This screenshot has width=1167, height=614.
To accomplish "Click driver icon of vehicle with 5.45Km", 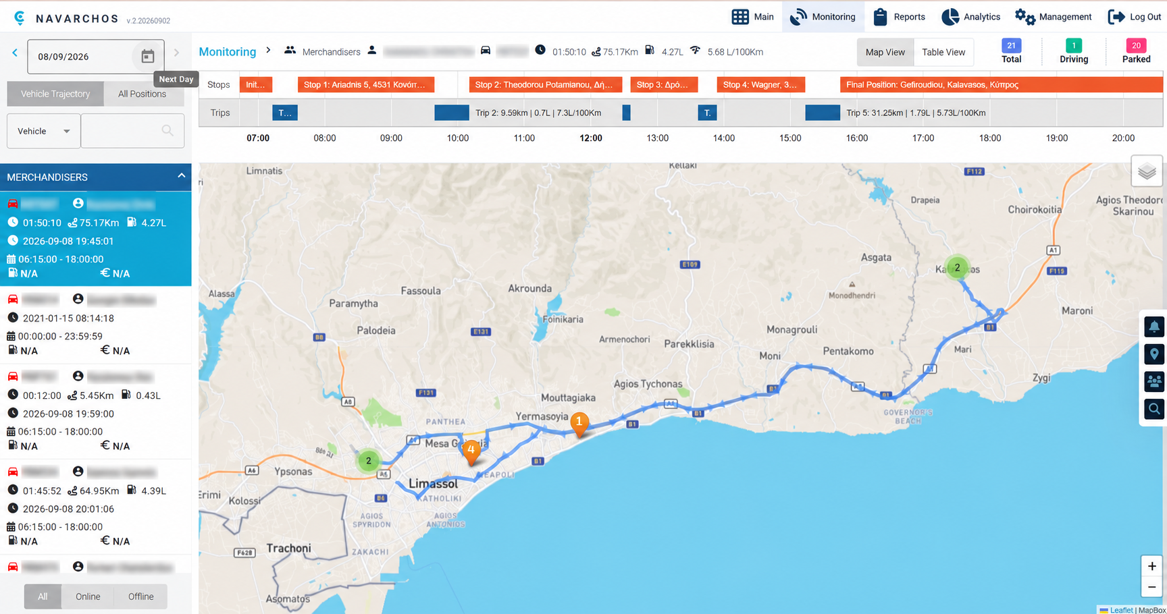I will [x=78, y=376].
